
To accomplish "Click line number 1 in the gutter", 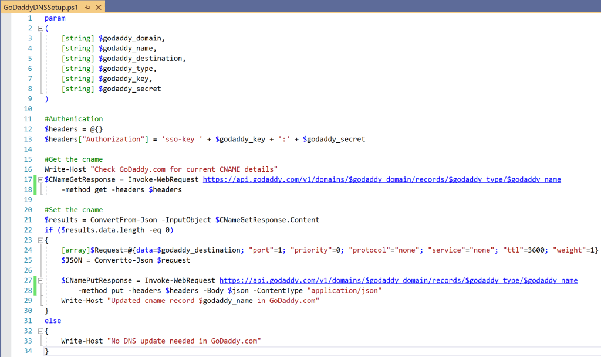I will pos(29,18).
